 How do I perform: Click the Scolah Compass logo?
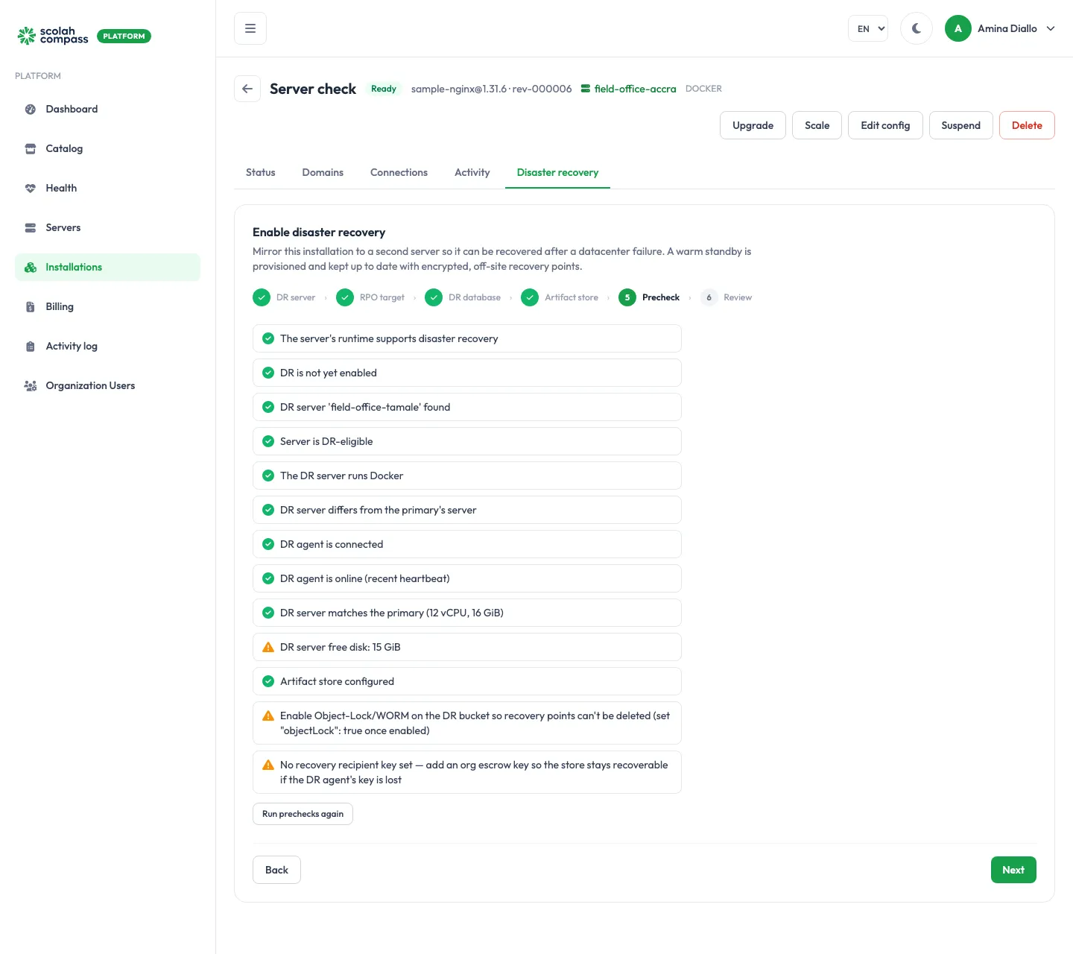click(53, 36)
